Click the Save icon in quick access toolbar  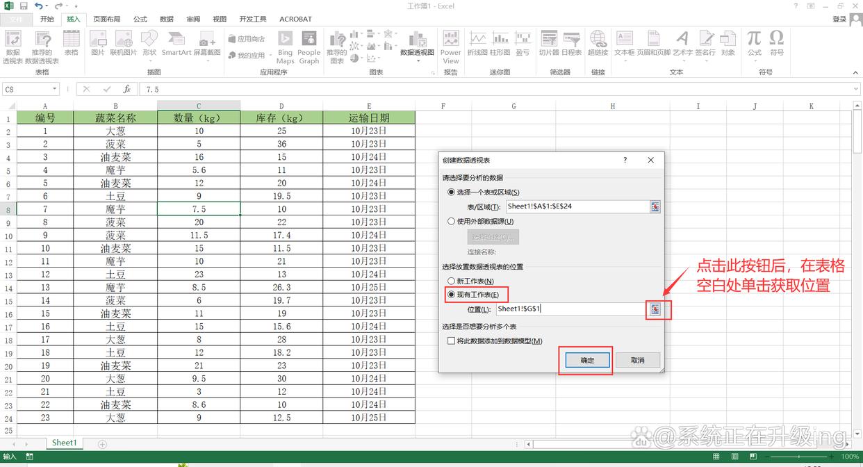pyautogui.click(x=24, y=6)
